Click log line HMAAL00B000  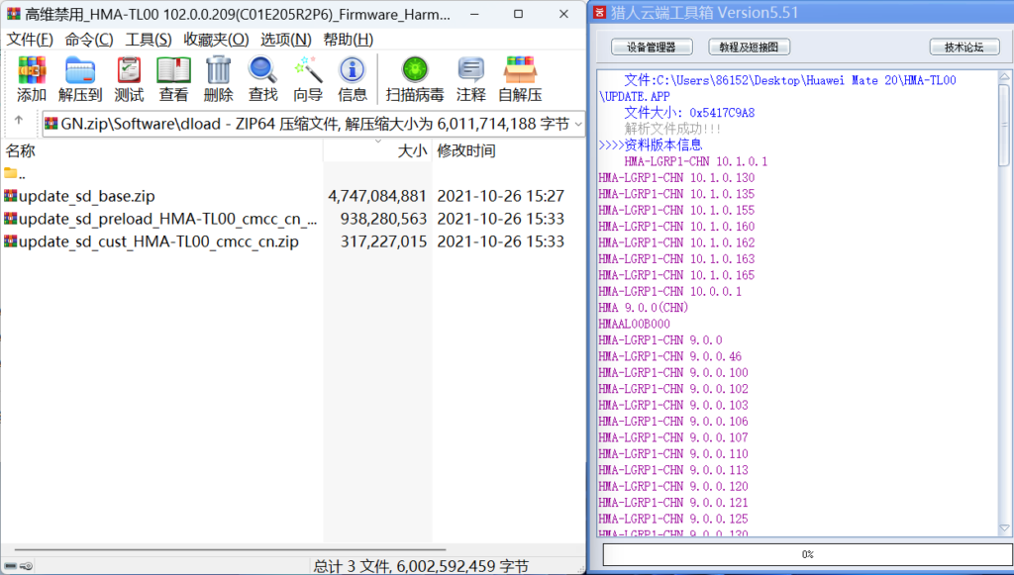click(635, 324)
